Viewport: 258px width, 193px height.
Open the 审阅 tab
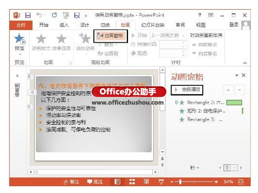pos(180,25)
